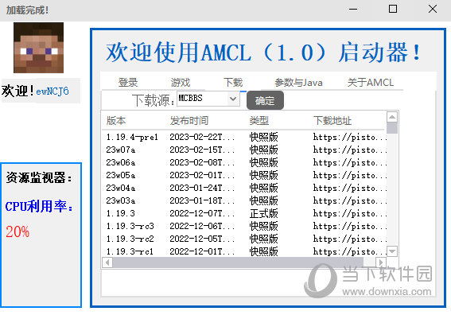Click the list's scroll down arrow
This screenshot has height=315, width=451.
point(392,251)
